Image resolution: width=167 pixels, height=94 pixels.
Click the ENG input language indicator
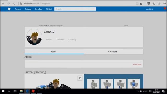pos(150,91)
